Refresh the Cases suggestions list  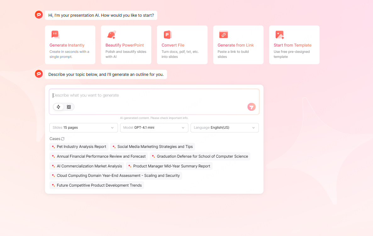pyautogui.click(x=63, y=139)
